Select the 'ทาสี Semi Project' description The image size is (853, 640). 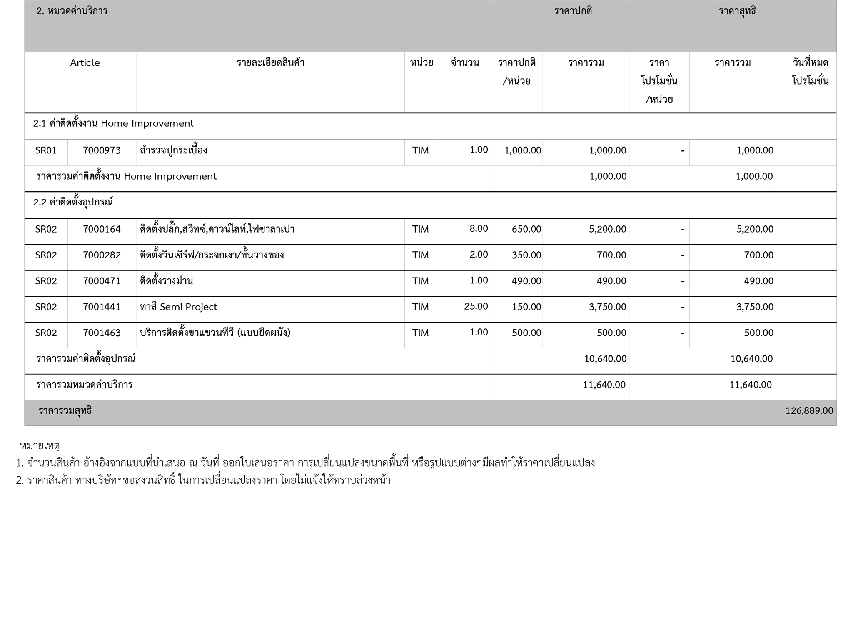[178, 307]
